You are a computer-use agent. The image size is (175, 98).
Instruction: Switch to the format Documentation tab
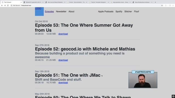77,2
